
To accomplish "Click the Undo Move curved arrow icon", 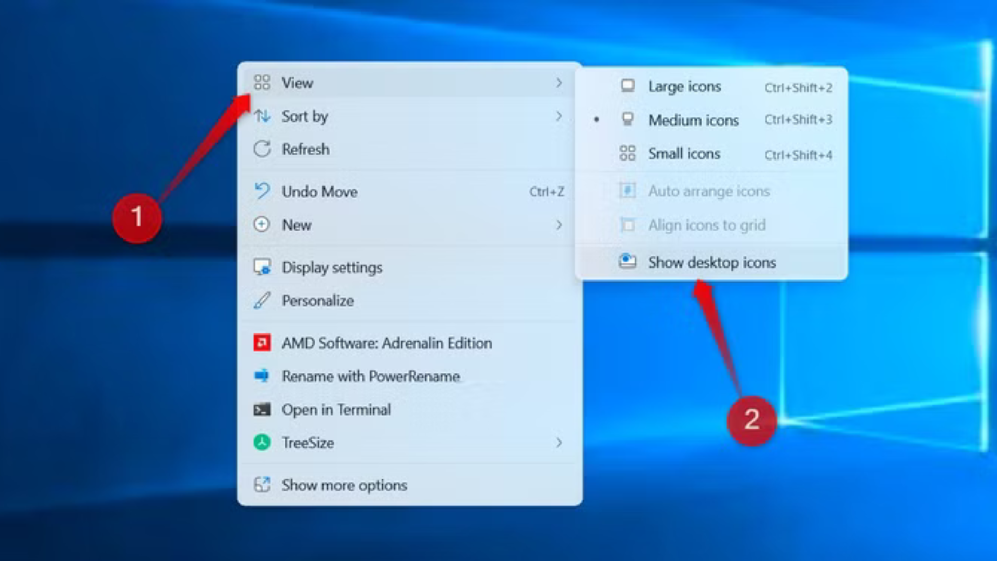I will tap(262, 192).
